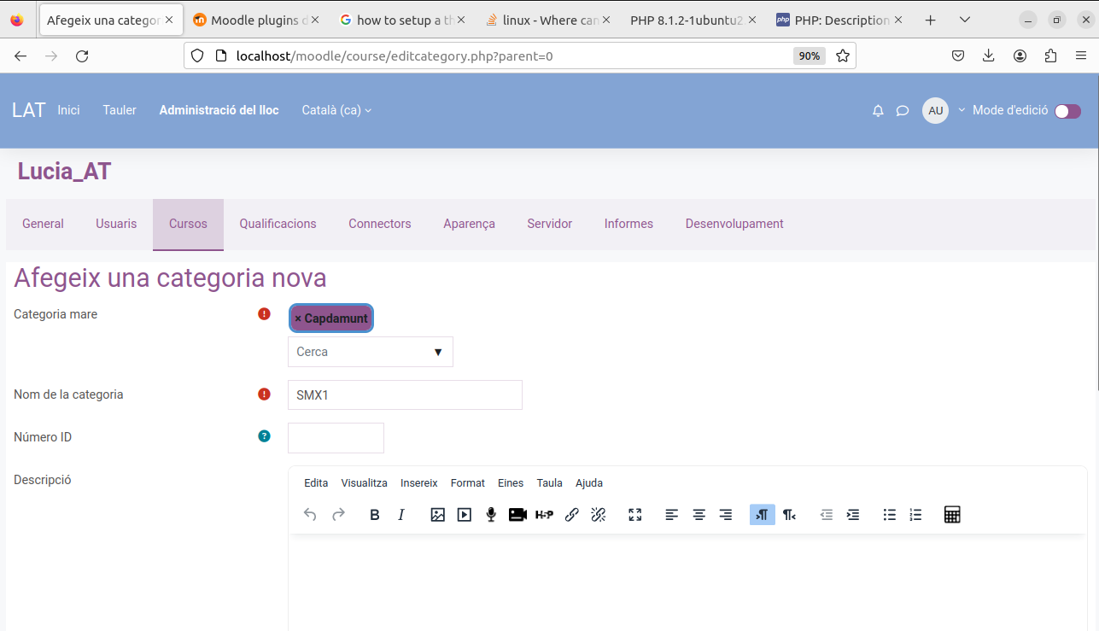This screenshot has width=1099, height=631.
Task: Apply center alignment in the editor
Action: tap(699, 514)
